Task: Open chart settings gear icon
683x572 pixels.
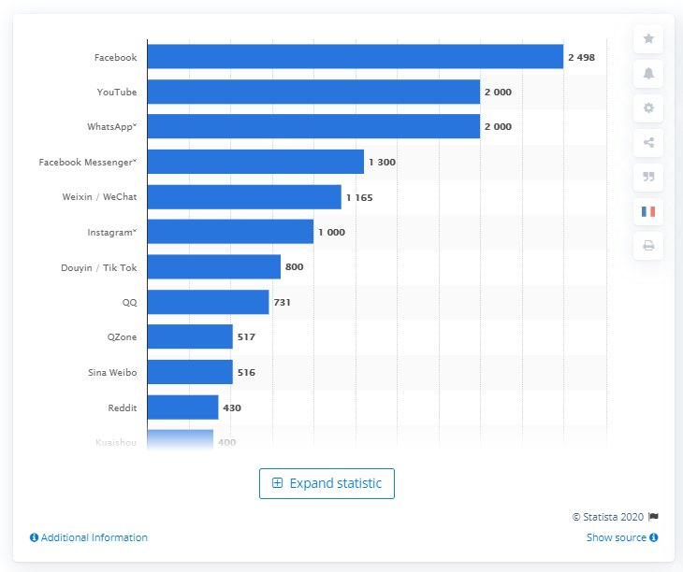Action: [x=648, y=107]
